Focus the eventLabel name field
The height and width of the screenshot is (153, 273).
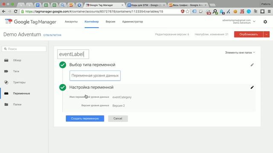coord(73,54)
